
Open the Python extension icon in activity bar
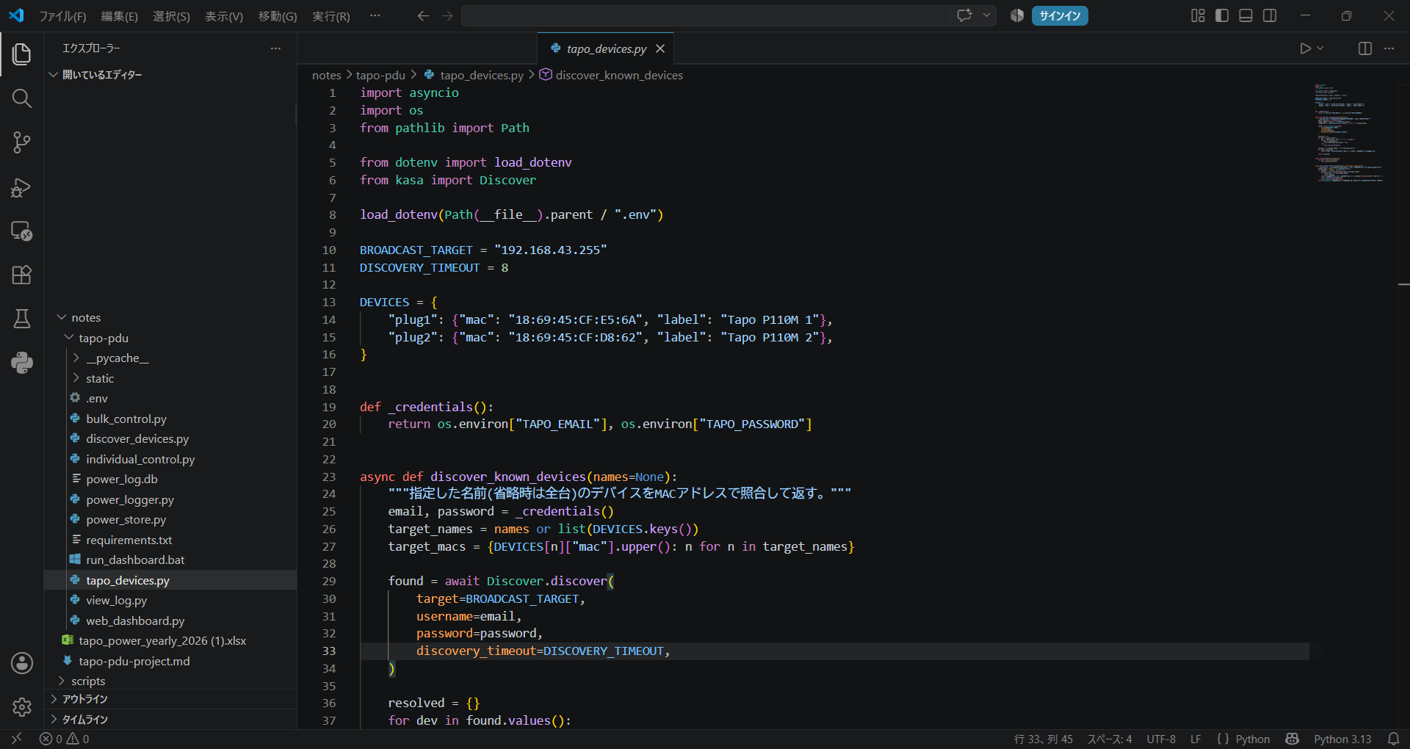click(21, 363)
